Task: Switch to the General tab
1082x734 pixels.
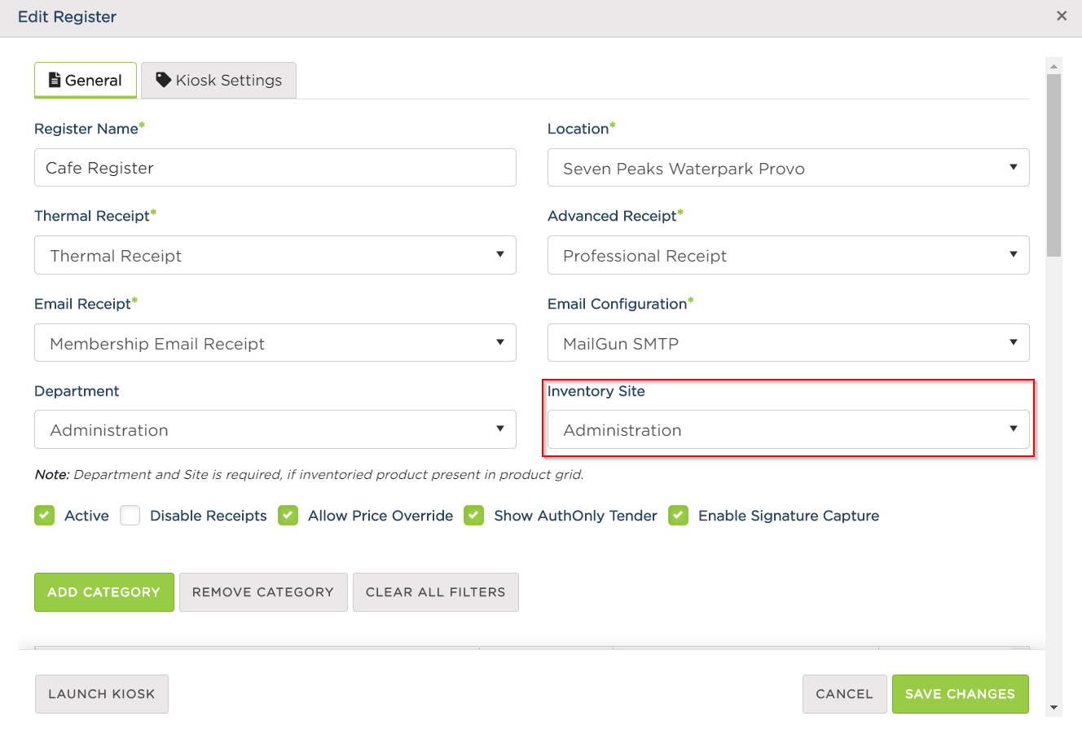Action: tap(85, 80)
